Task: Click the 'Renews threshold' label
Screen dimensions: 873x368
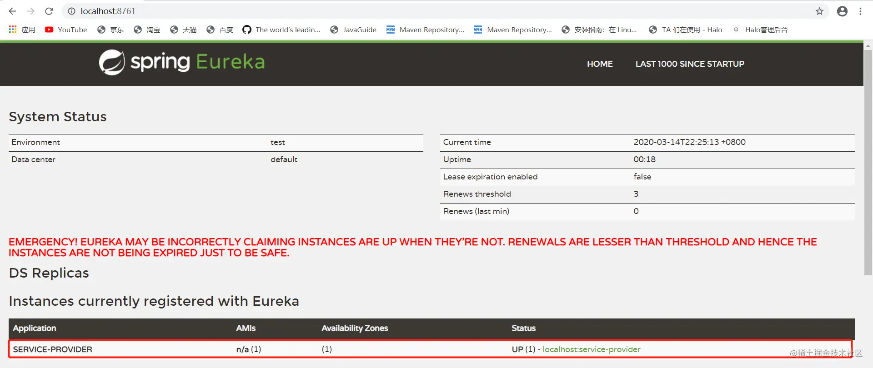Action: (x=477, y=194)
